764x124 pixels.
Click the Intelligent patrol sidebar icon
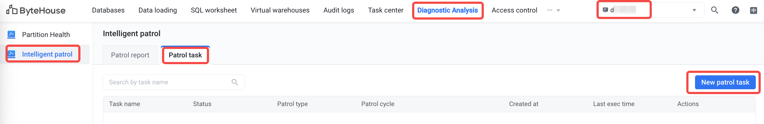tap(11, 54)
